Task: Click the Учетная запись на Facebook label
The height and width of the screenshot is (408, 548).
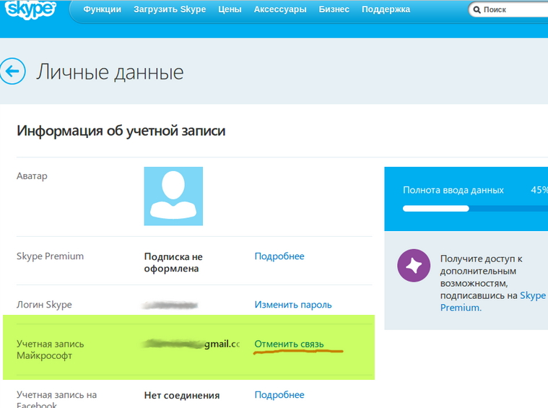Action: pos(56,399)
